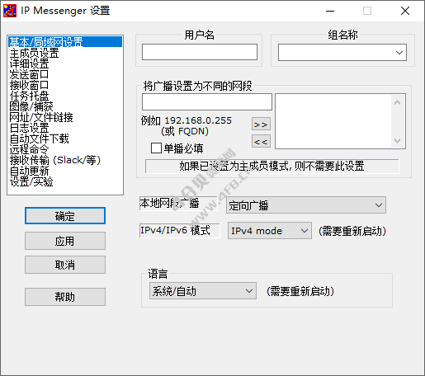Select 详细设置 in the settings list
This screenshot has width=425, height=376.
[x=29, y=63]
